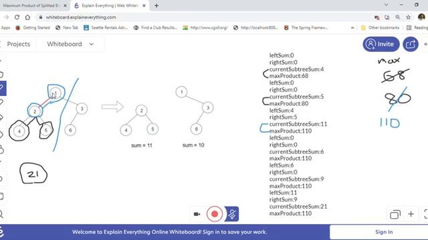Click the Invite button
428x240 pixels.
pyautogui.click(x=381, y=44)
